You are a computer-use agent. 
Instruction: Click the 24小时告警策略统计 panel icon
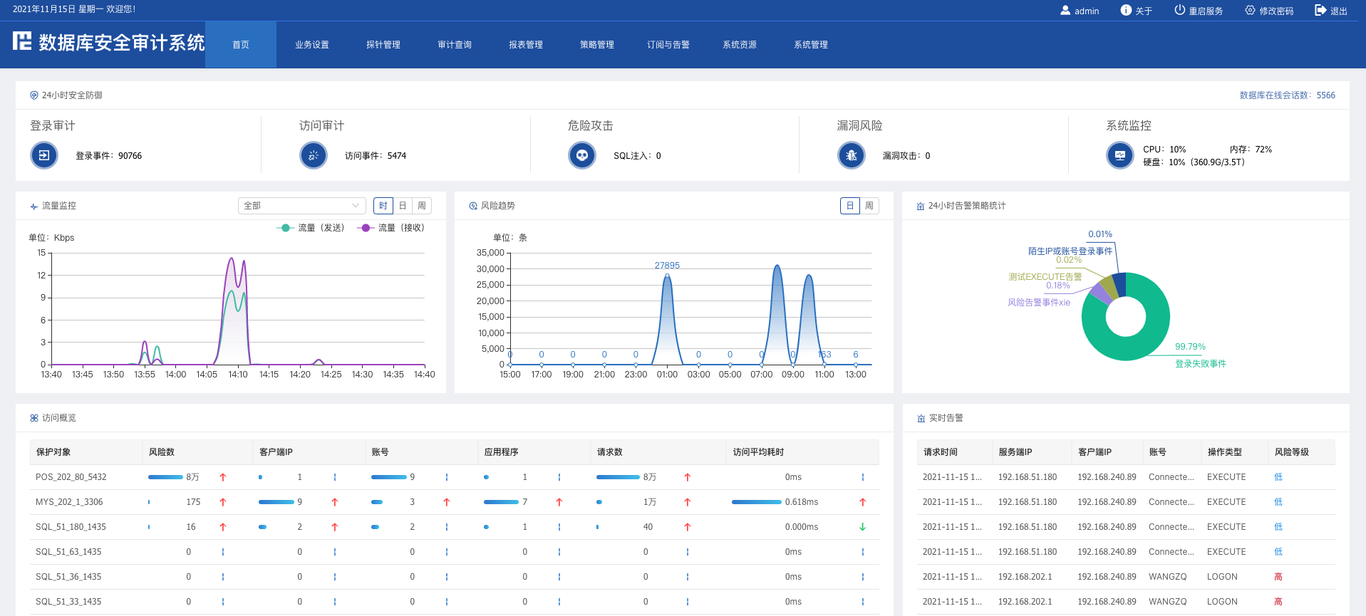(x=921, y=206)
